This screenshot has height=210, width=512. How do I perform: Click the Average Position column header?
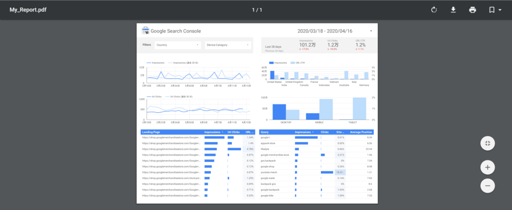click(361, 132)
